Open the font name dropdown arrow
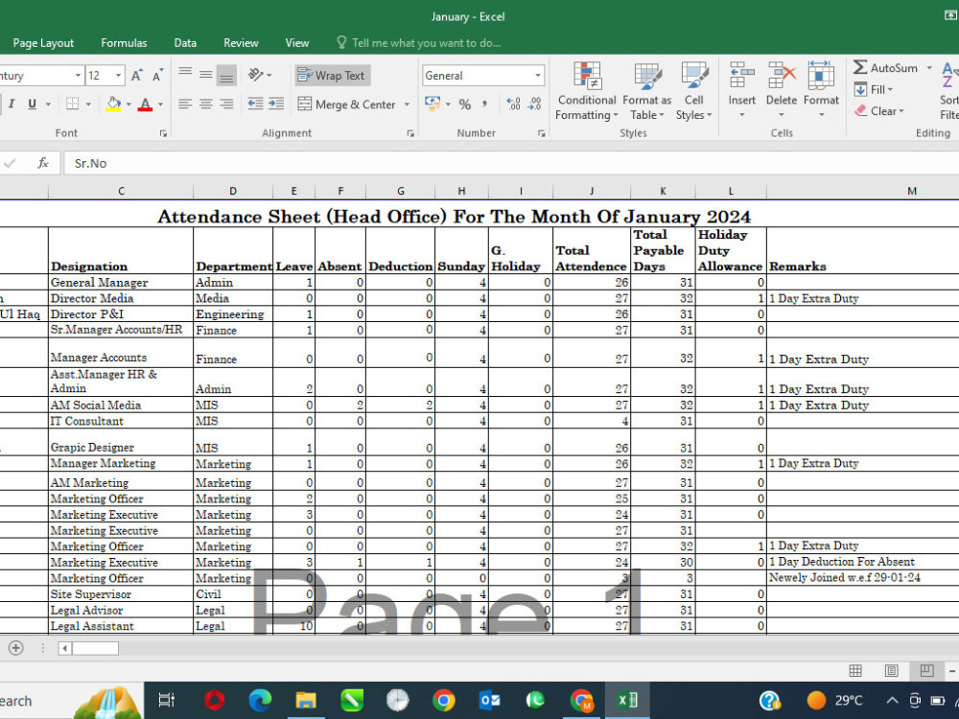Screen dimensions: 959x719 tap(78, 75)
